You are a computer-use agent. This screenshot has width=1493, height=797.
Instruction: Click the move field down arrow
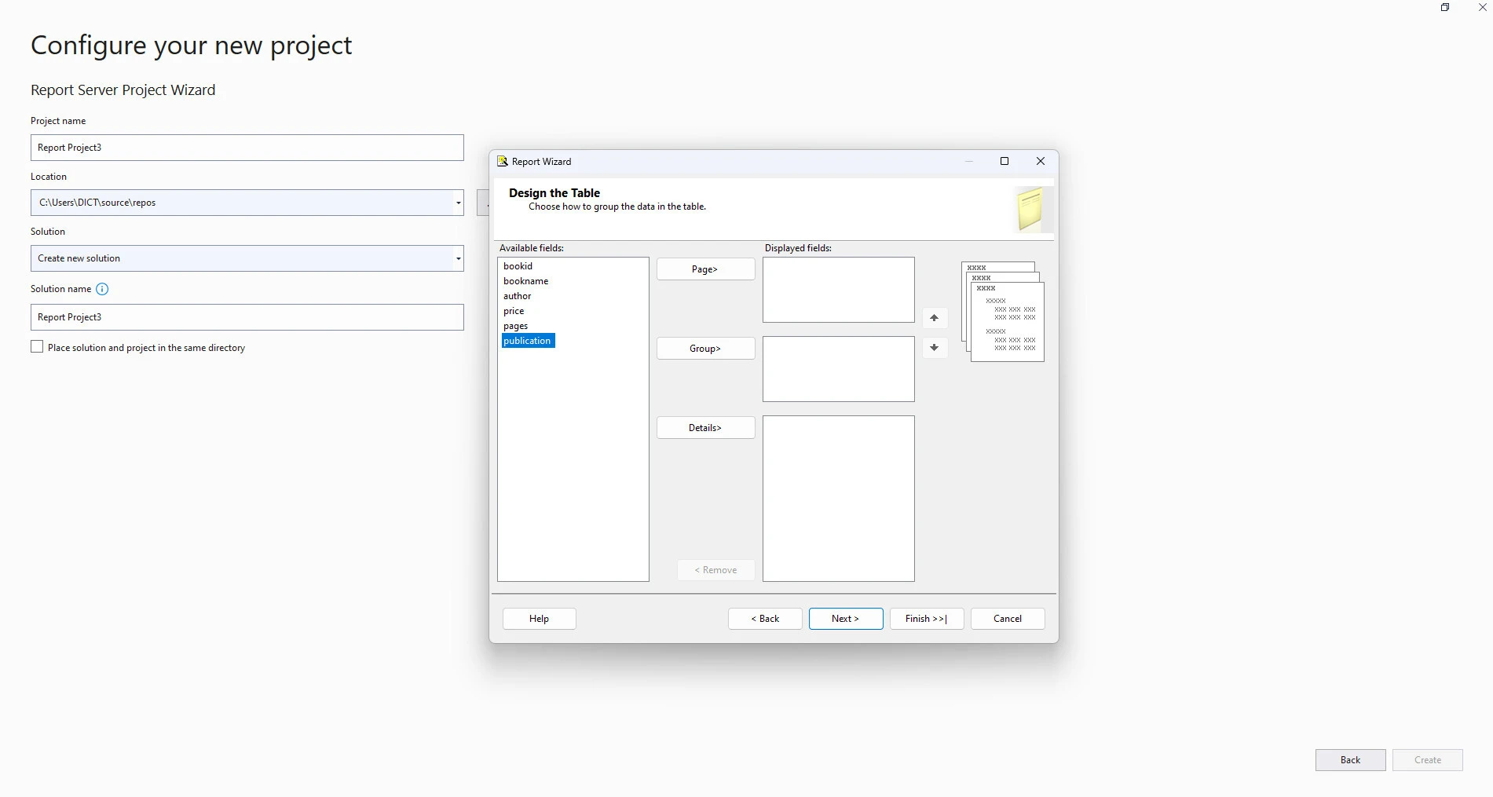[934, 348]
